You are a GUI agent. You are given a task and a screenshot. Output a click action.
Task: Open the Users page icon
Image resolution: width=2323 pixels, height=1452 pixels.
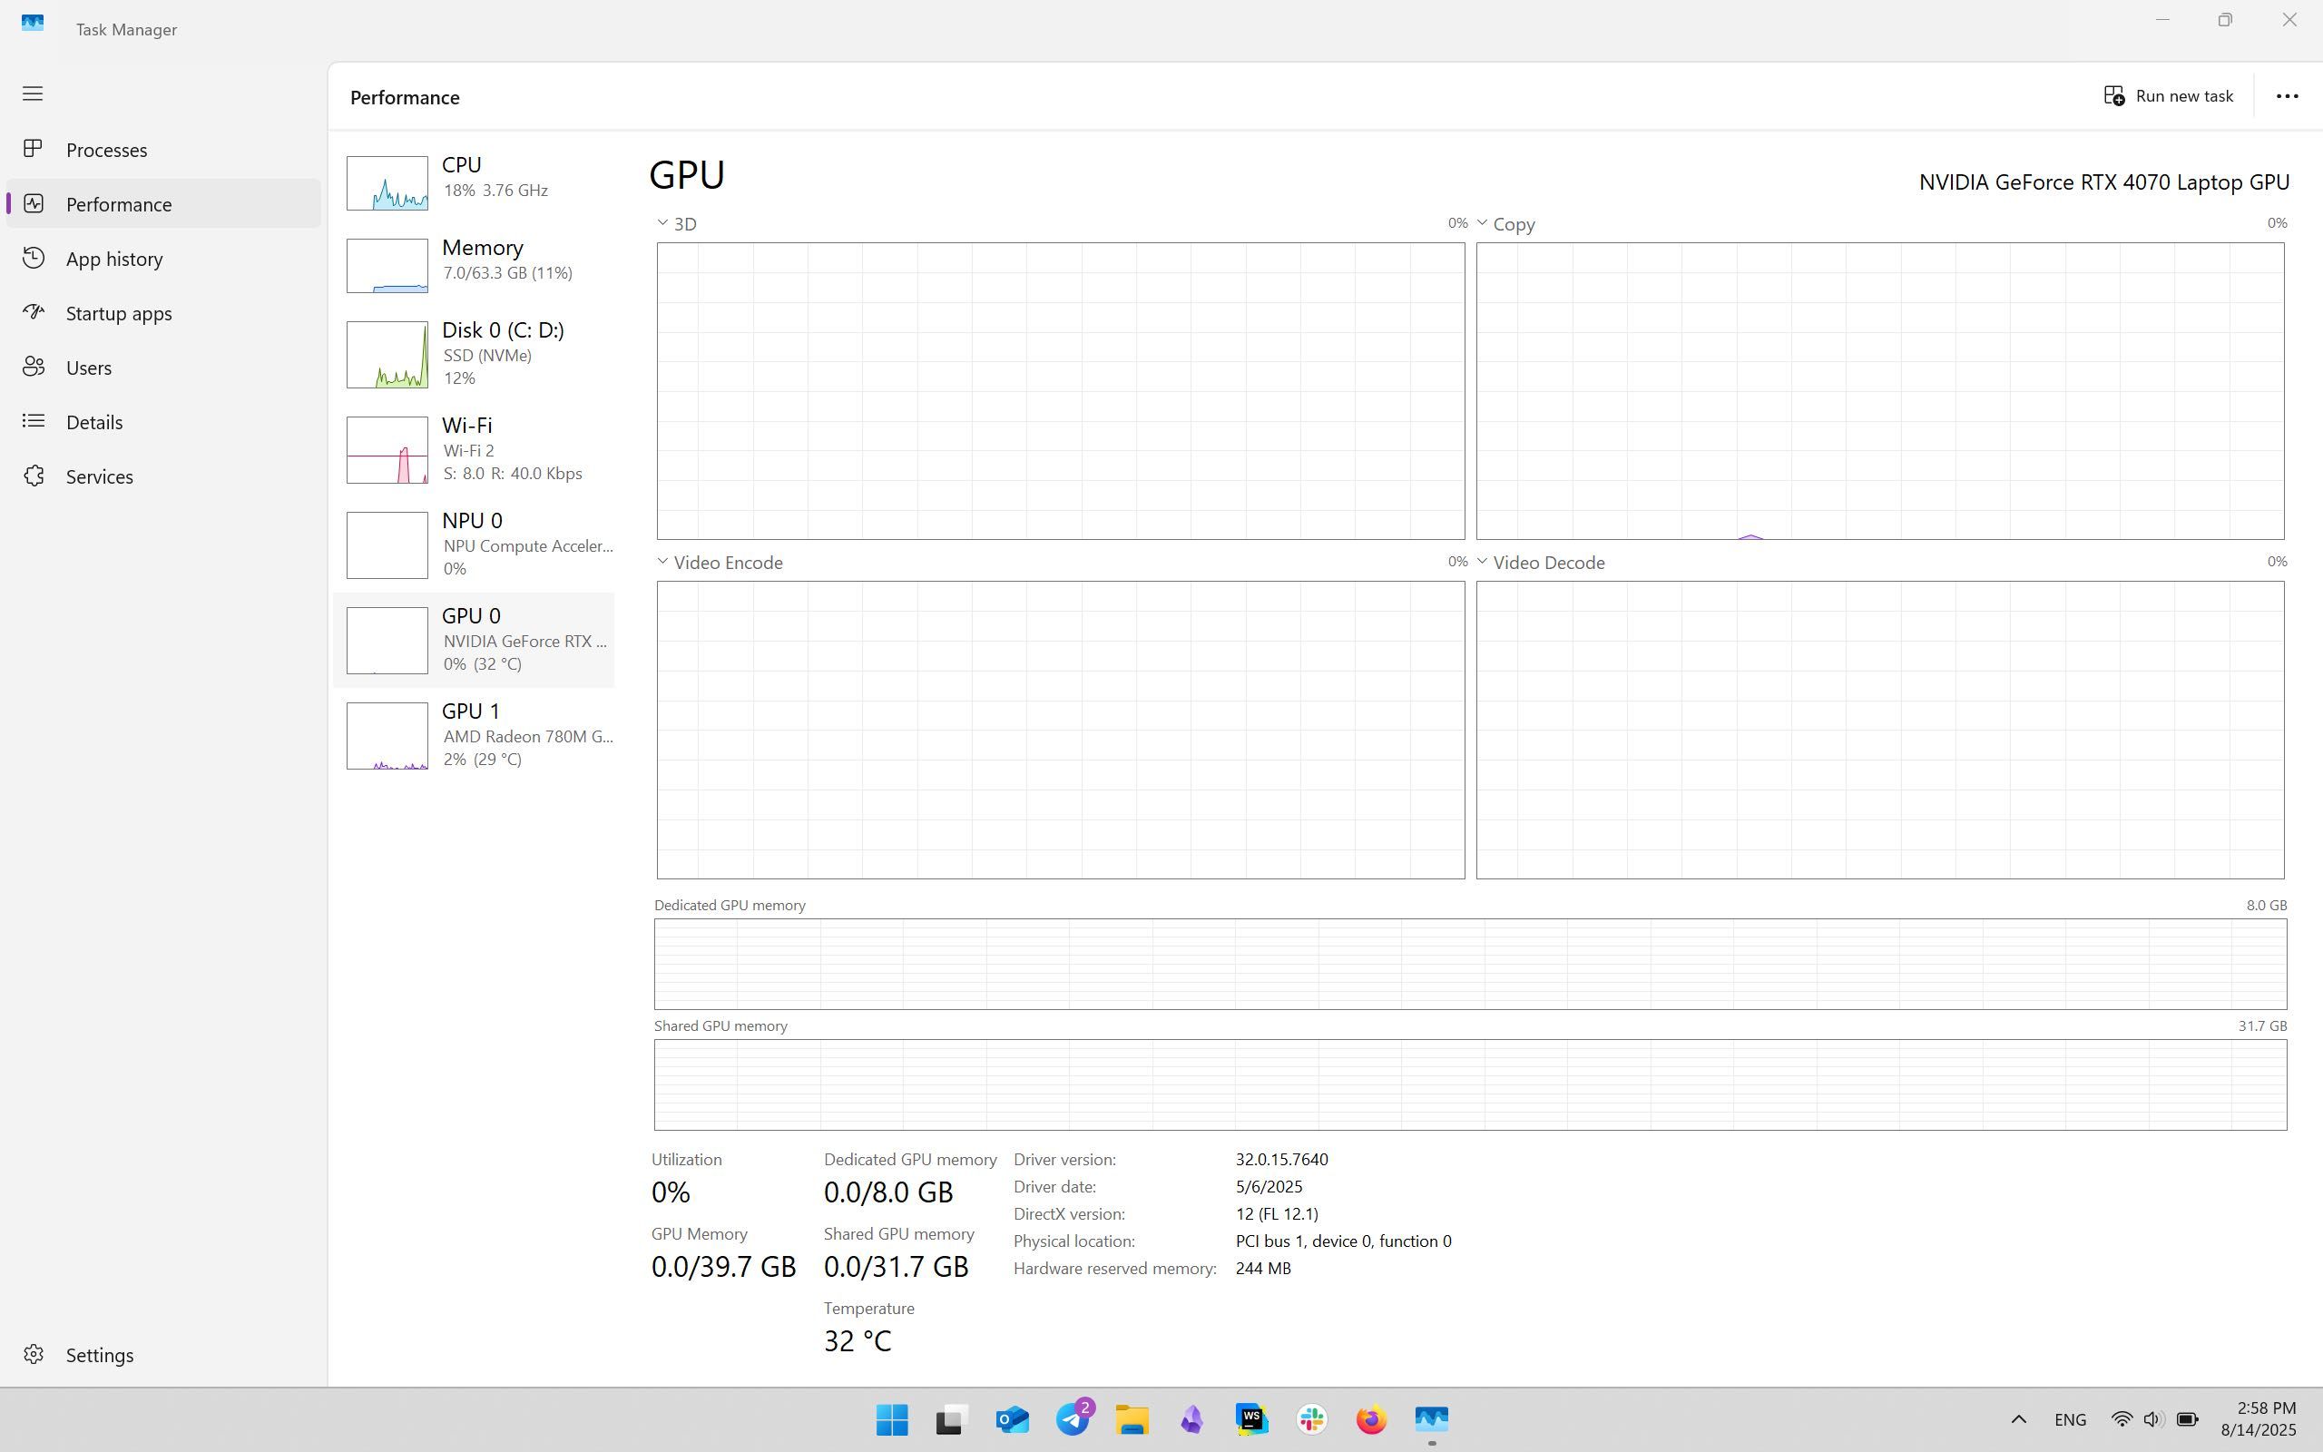tap(34, 367)
